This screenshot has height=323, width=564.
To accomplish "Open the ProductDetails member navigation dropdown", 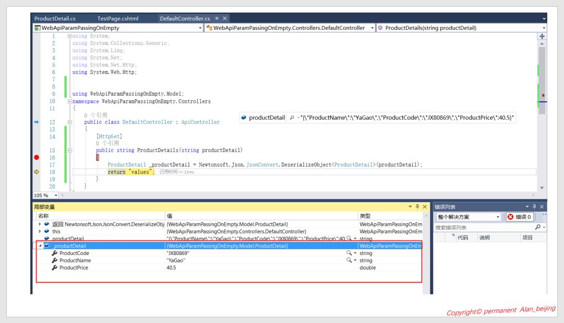I will coord(544,28).
